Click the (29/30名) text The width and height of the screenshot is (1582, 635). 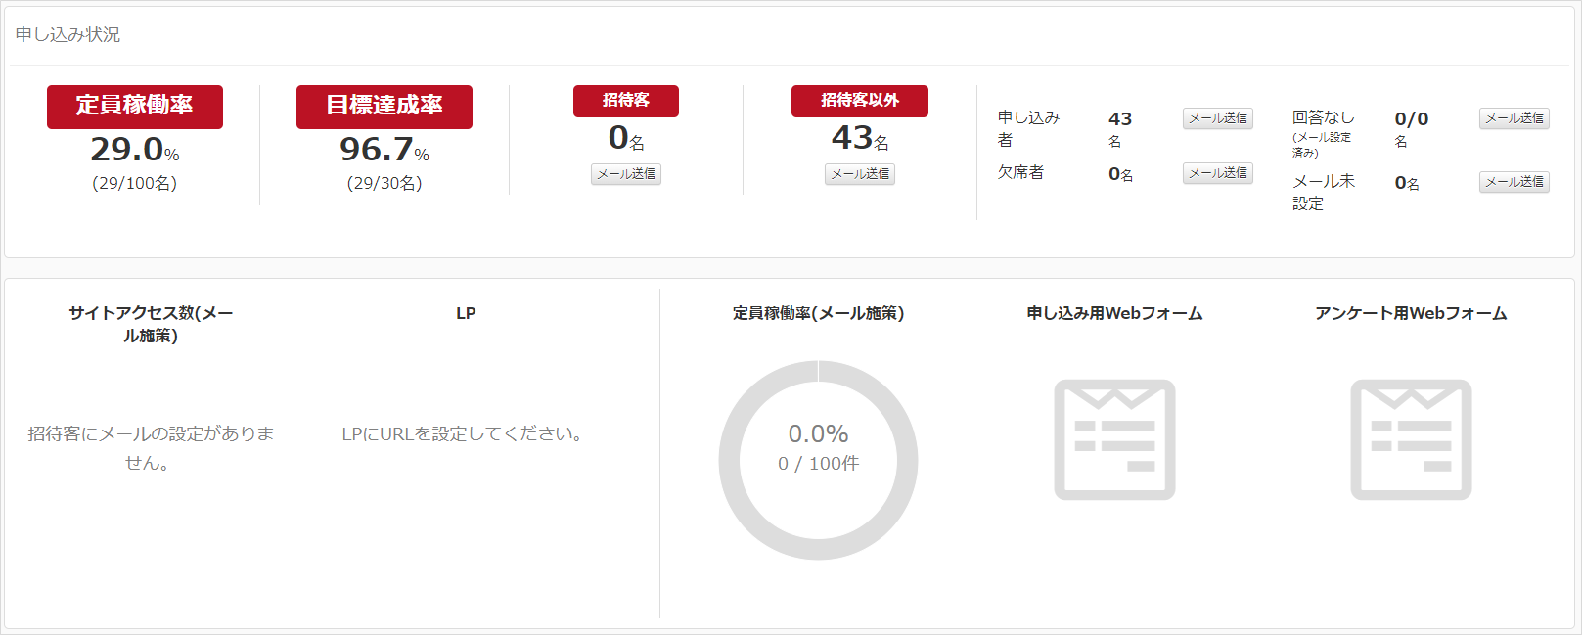coord(384,184)
